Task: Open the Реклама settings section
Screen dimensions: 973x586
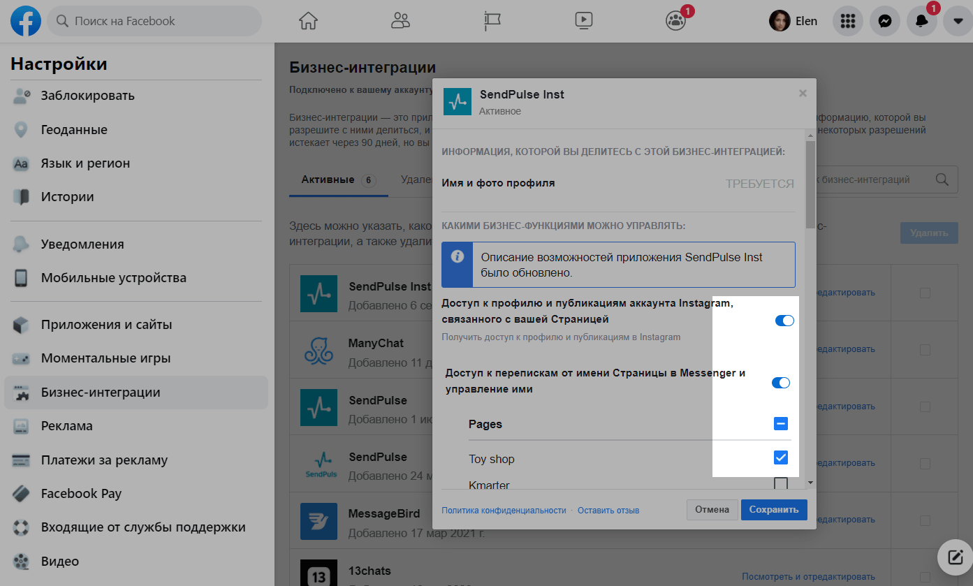Action: 136,426
